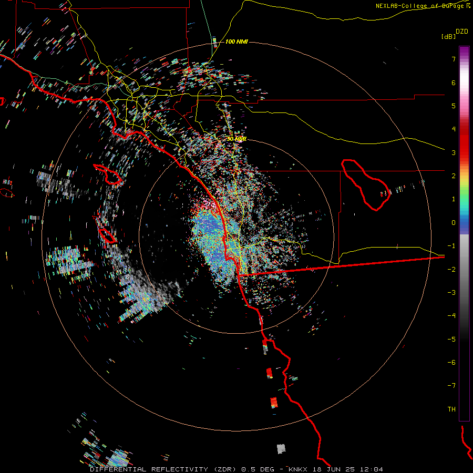Select the -5 value on the dB scale
473x473 pixels.
click(451, 340)
